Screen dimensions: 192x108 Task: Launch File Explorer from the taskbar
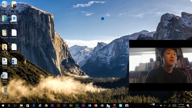tap(21, 105)
